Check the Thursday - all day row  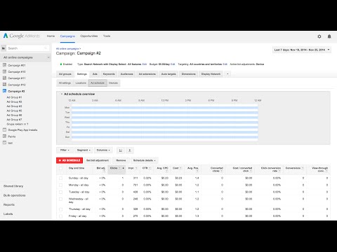coord(61,209)
